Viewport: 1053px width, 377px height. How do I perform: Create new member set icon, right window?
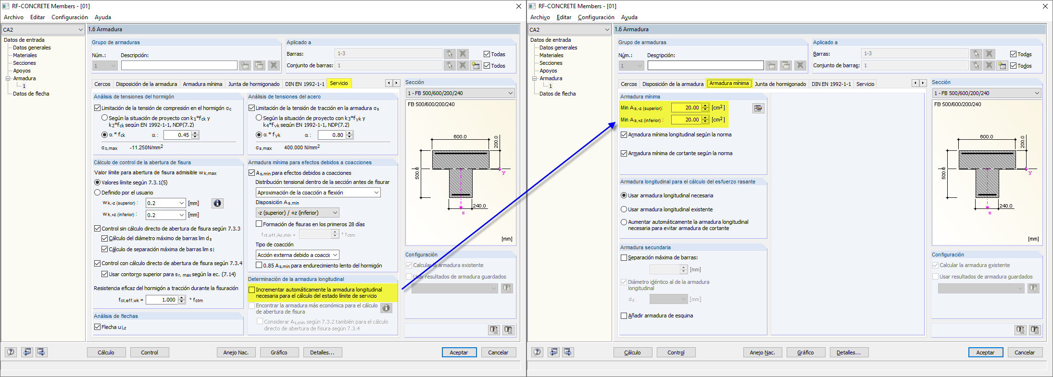point(1002,65)
